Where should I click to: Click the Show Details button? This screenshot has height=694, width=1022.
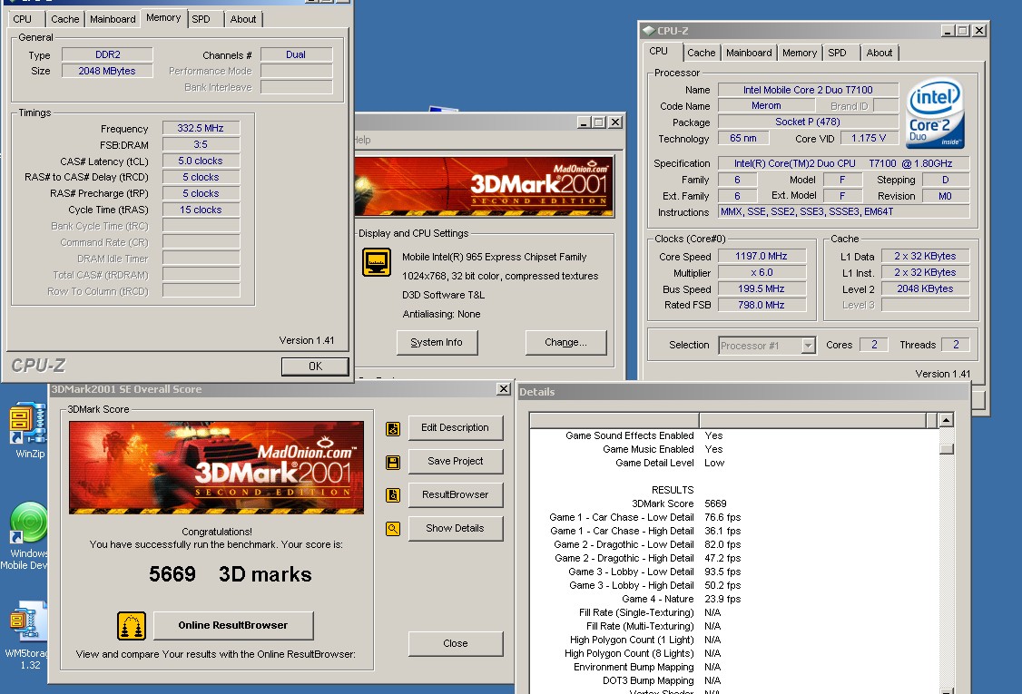(455, 528)
